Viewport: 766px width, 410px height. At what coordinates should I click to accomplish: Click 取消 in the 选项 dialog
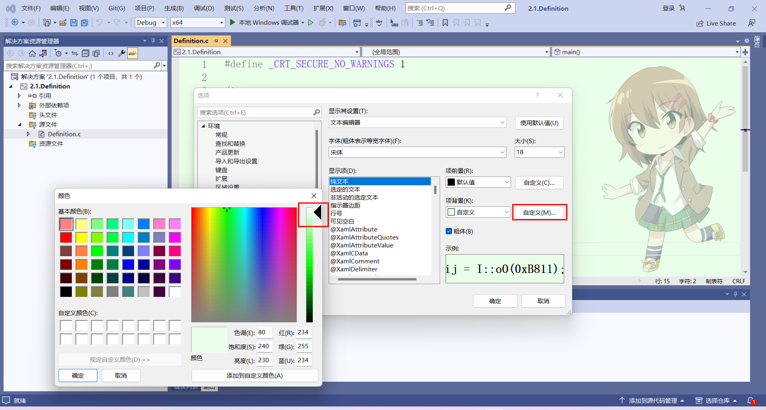pos(543,301)
